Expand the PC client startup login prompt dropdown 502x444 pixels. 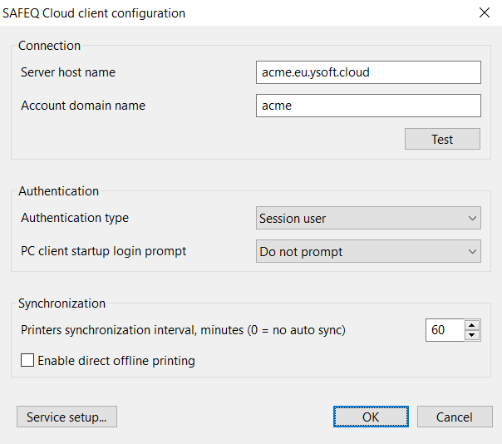(369, 251)
